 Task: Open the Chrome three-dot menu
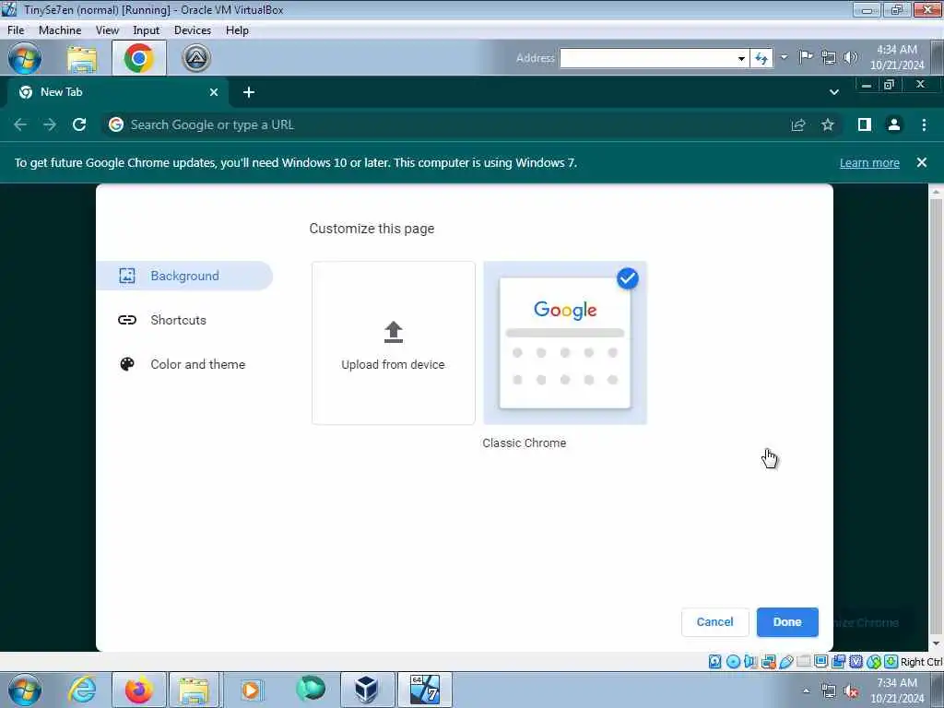(924, 124)
